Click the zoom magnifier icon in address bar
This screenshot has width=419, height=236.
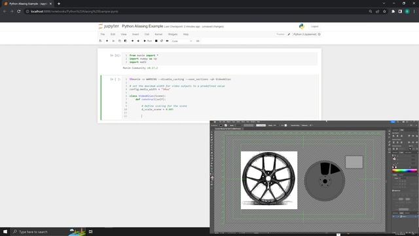click(371, 12)
